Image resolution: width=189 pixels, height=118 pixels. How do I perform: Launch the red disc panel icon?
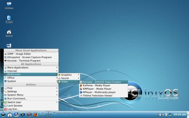(29, 114)
